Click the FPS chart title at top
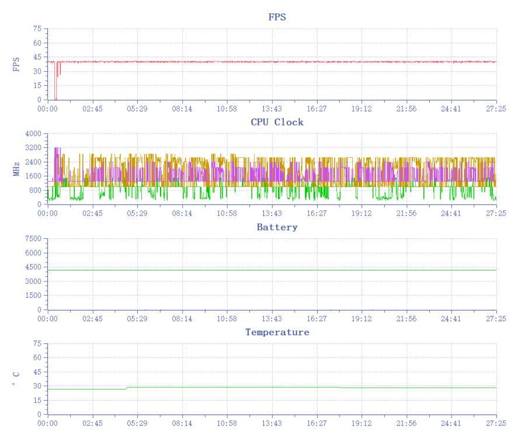The image size is (518, 438). (x=277, y=18)
